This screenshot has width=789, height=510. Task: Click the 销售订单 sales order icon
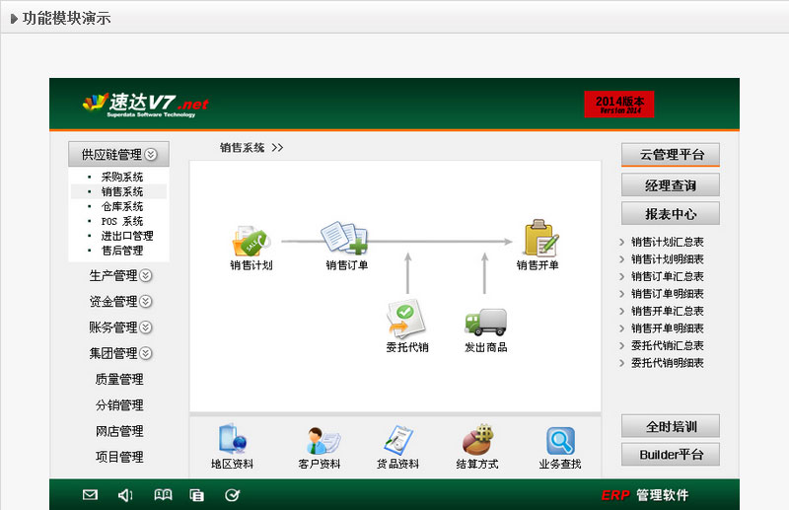345,240
